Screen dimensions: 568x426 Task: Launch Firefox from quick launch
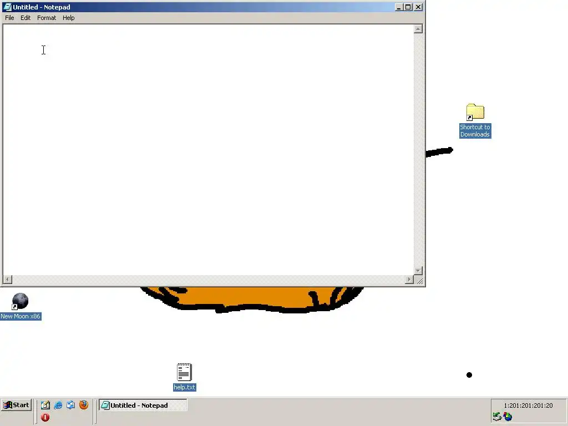pyautogui.click(x=84, y=405)
